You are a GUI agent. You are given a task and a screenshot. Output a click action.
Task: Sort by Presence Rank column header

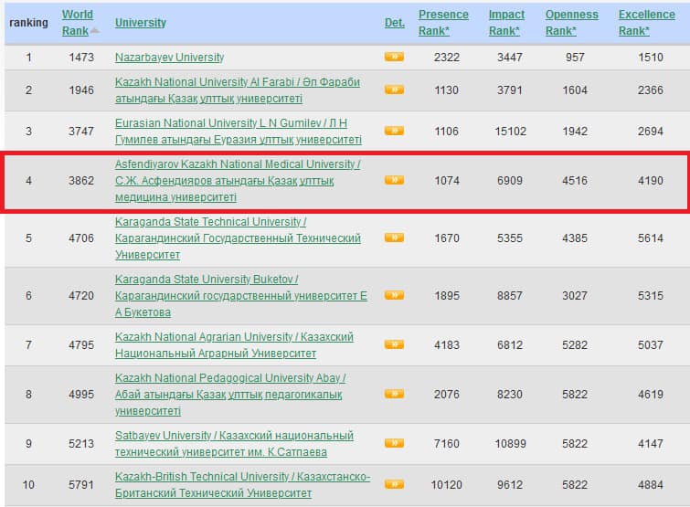tap(443, 22)
